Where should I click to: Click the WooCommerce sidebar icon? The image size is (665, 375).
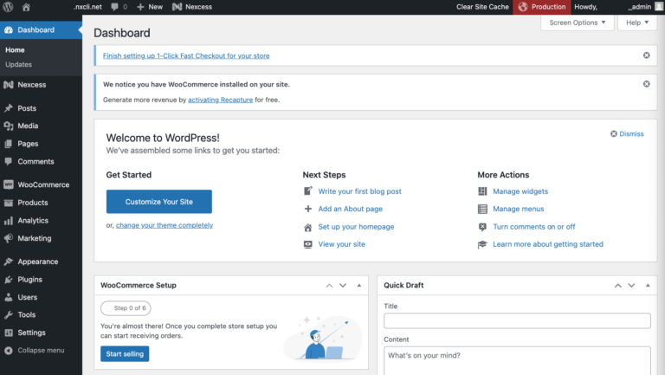point(9,184)
